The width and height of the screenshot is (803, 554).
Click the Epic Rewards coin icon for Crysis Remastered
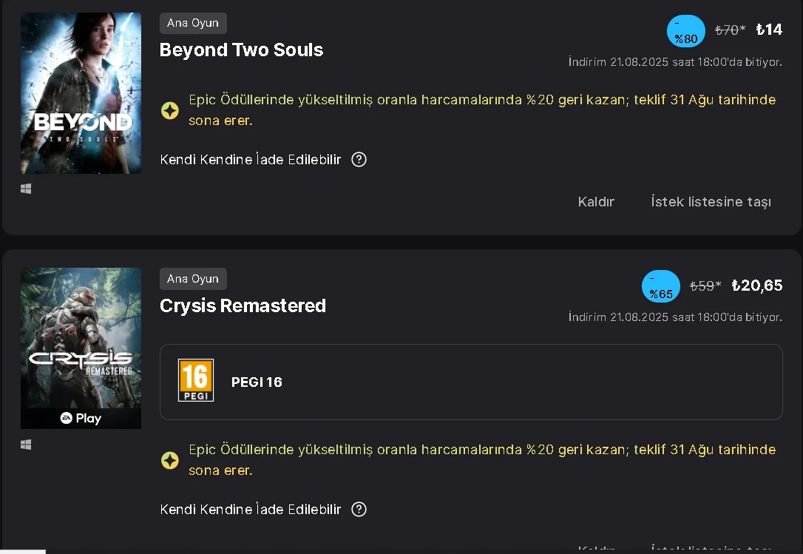tap(170, 461)
